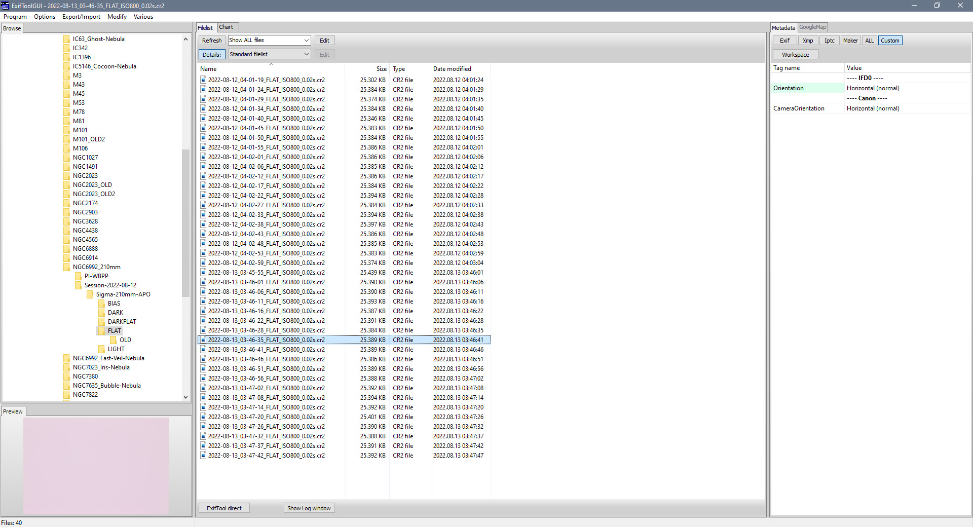Toggle the ALL metadata filter button
The height and width of the screenshot is (527, 973).
[869, 41]
